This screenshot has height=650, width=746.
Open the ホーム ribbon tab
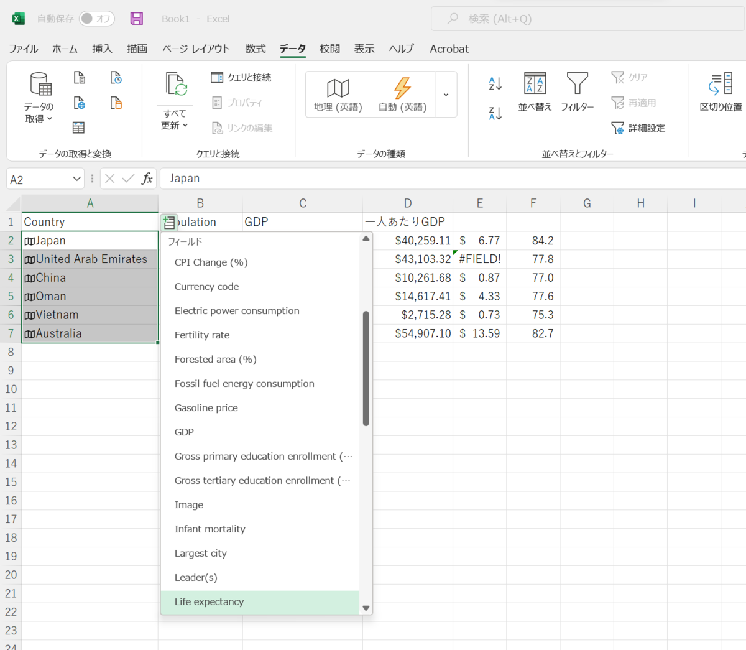[x=65, y=49]
